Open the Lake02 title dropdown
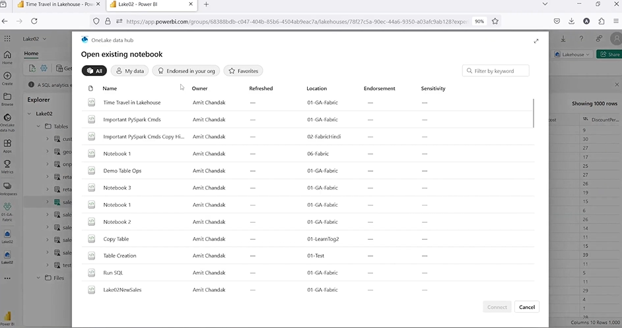This screenshot has width=622, height=328. [x=34, y=39]
